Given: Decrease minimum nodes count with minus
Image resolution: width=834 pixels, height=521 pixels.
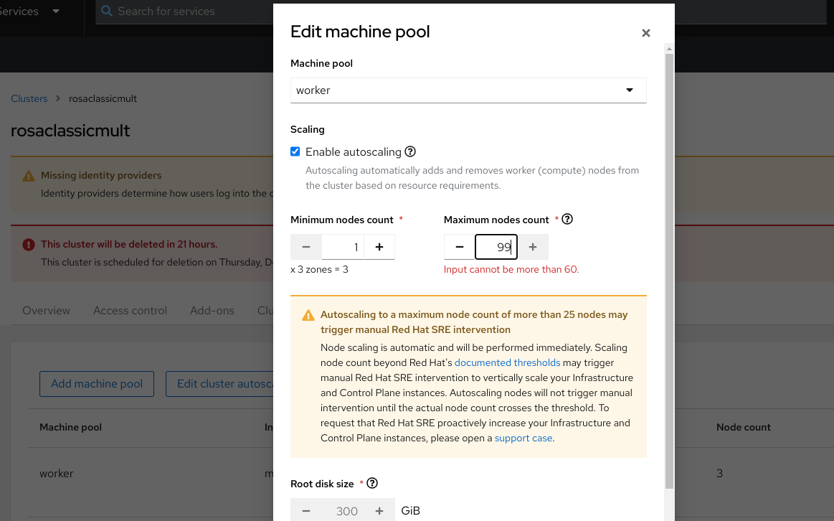Looking at the screenshot, I should click(x=306, y=247).
